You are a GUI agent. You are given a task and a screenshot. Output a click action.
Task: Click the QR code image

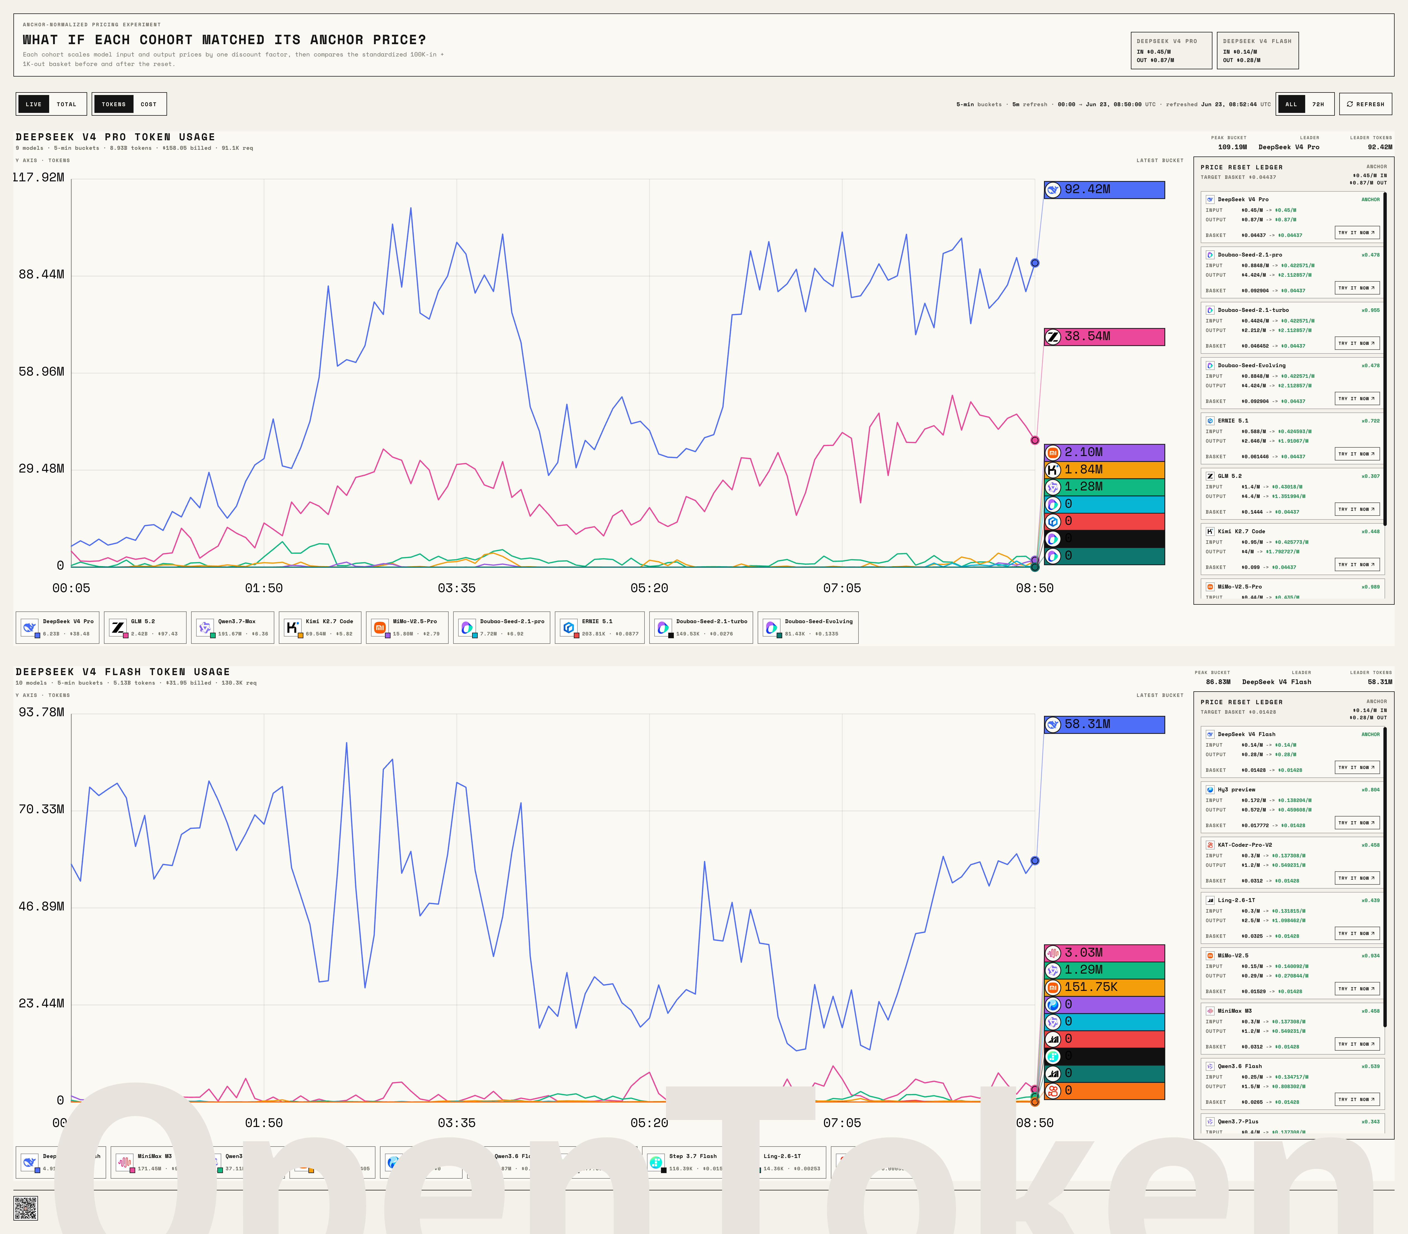pyautogui.click(x=25, y=1209)
